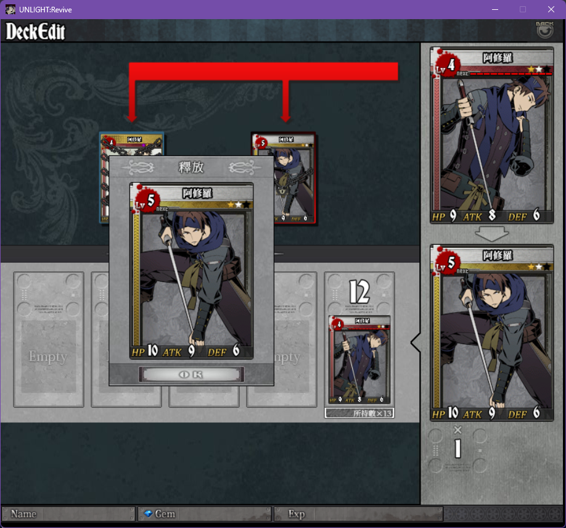Image resolution: width=566 pixels, height=528 pixels.
Task: Click the BACK return icon
Action: click(x=544, y=30)
